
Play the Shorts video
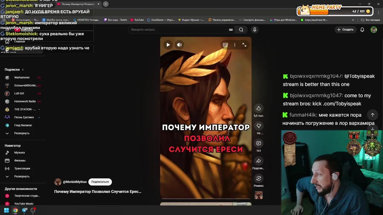pyautogui.click(x=168, y=45)
